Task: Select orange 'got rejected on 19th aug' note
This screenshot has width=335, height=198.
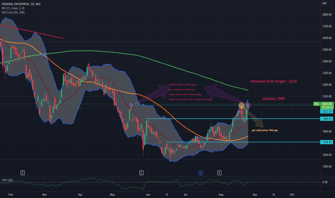Action: pyautogui.click(x=265, y=130)
